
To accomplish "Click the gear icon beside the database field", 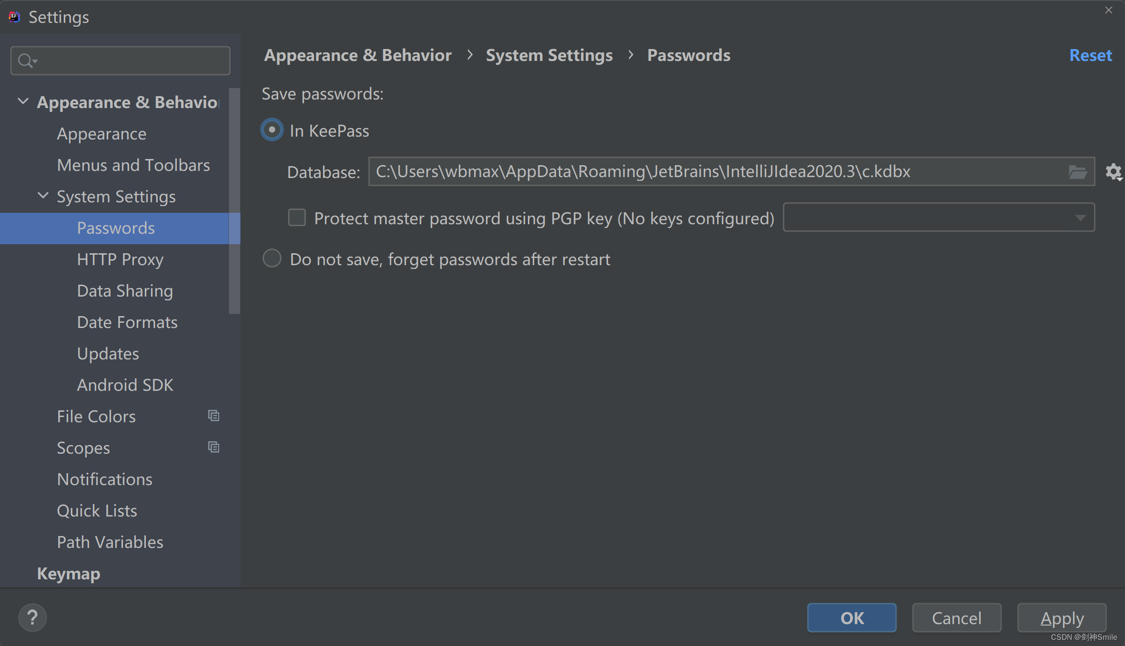I will point(1113,171).
